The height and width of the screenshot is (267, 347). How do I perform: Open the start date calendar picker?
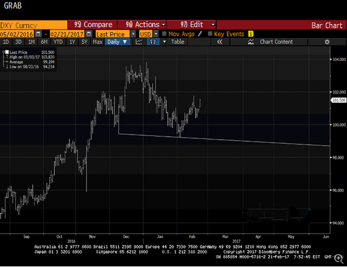pyautogui.click(x=38, y=34)
